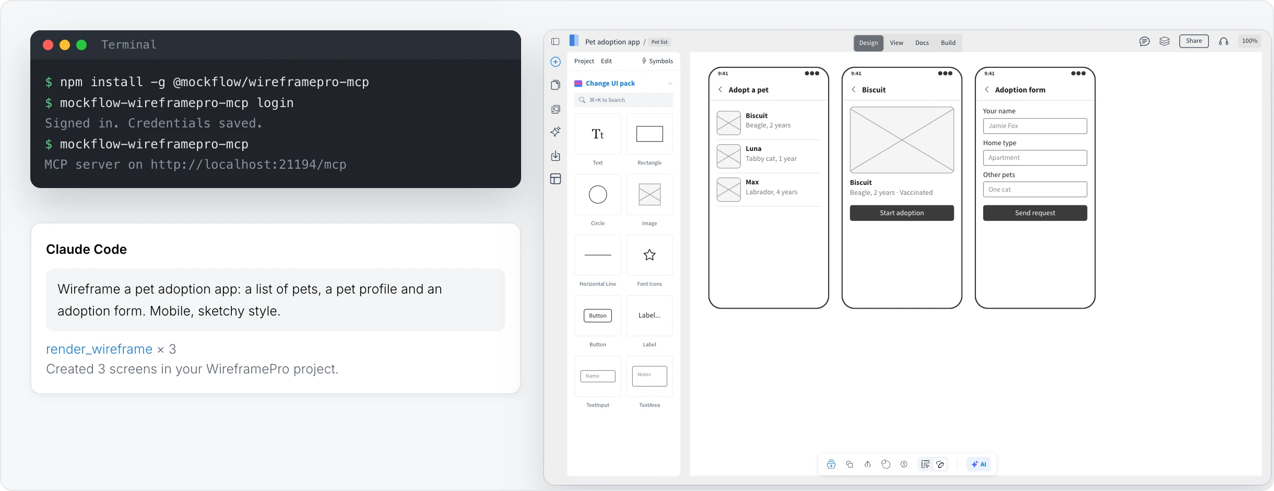The image size is (1274, 491).
Task: Click the circled number one icon
Action: [904, 464]
